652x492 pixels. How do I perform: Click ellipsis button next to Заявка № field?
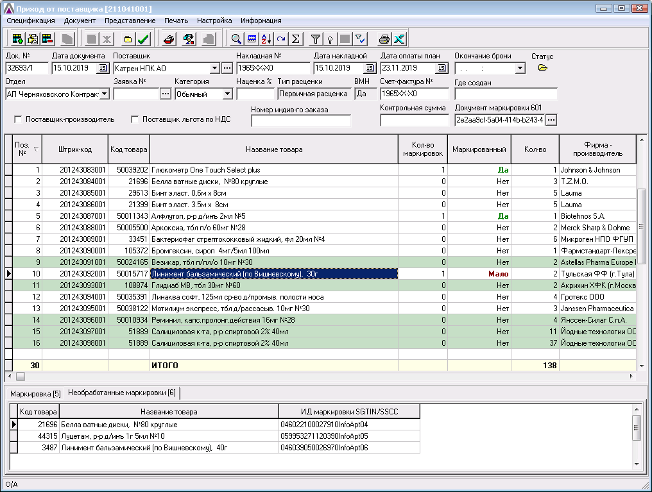point(165,94)
